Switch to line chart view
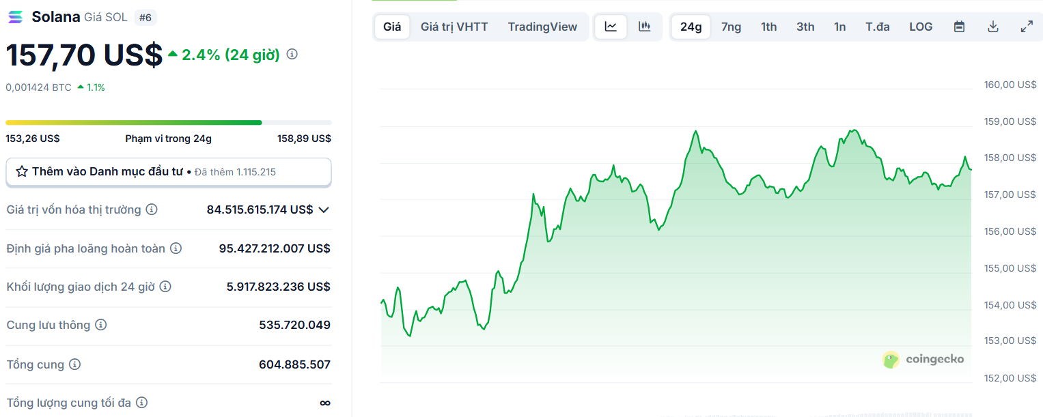The height and width of the screenshot is (417, 1043). [611, 27]
